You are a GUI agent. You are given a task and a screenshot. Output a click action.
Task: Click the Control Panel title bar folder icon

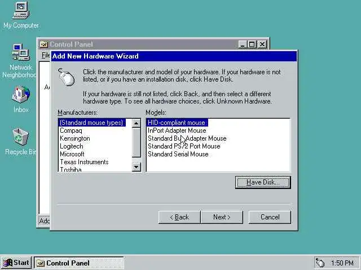(x=44, y=44)
